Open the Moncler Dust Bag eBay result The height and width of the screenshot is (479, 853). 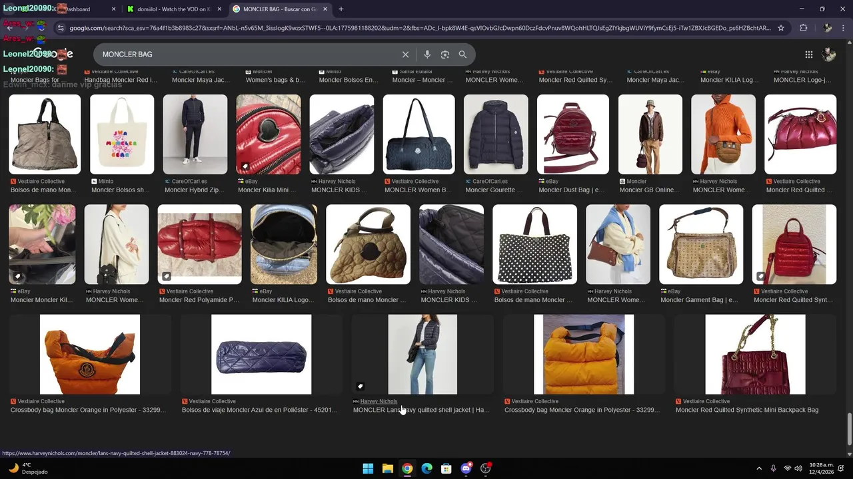571,190
